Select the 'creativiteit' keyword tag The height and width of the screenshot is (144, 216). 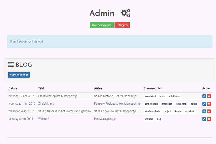pyautogui.click(x=151, y=96)
